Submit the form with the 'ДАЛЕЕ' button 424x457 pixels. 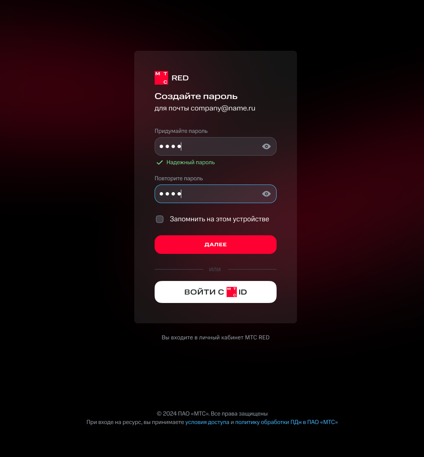[x=215, y=245]
